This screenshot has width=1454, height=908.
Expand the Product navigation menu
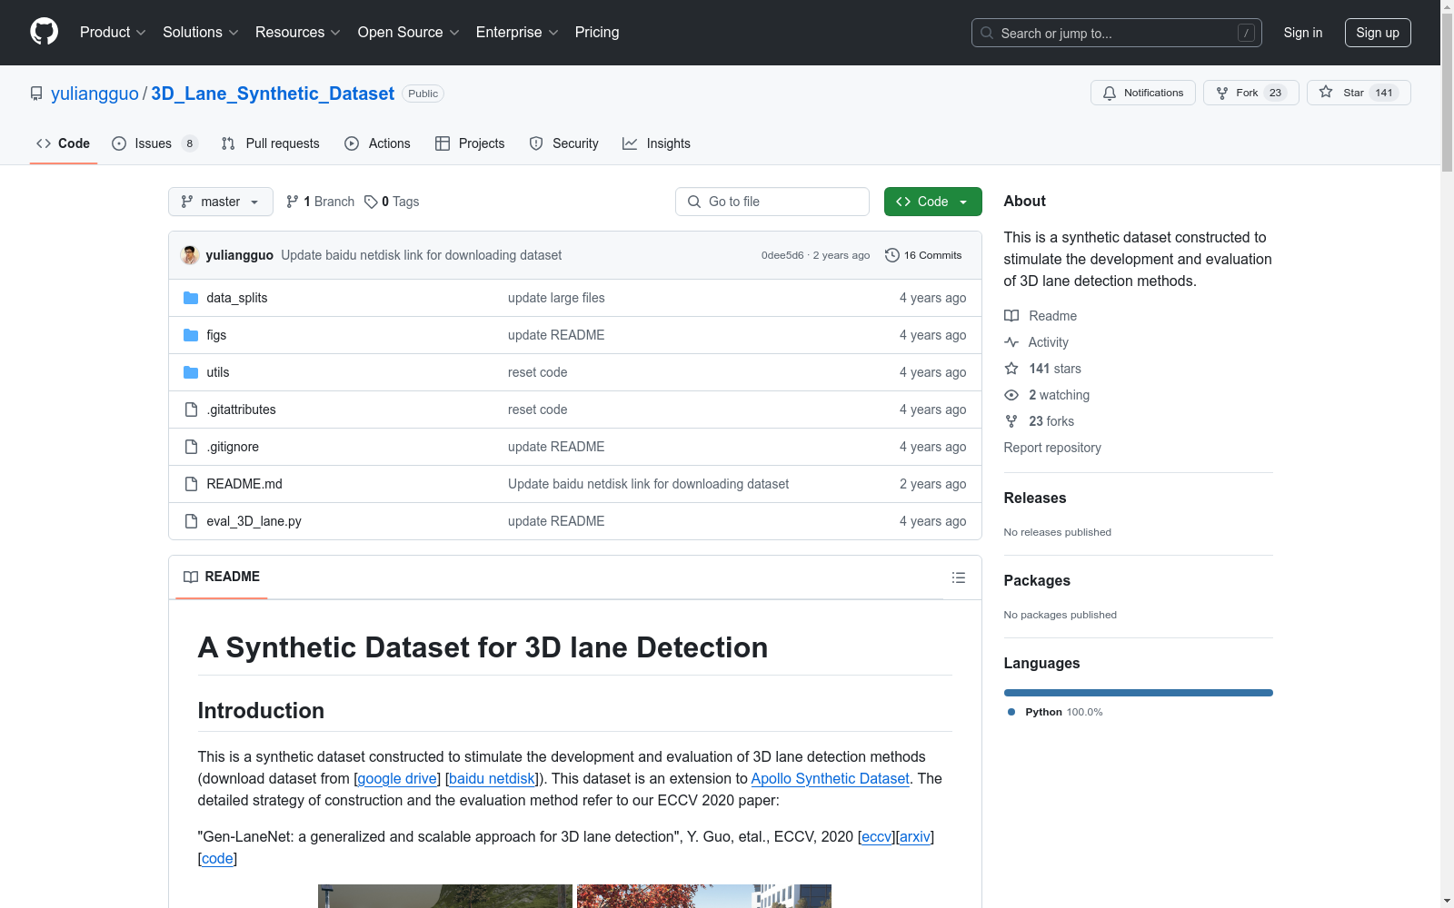coord(113,32)
